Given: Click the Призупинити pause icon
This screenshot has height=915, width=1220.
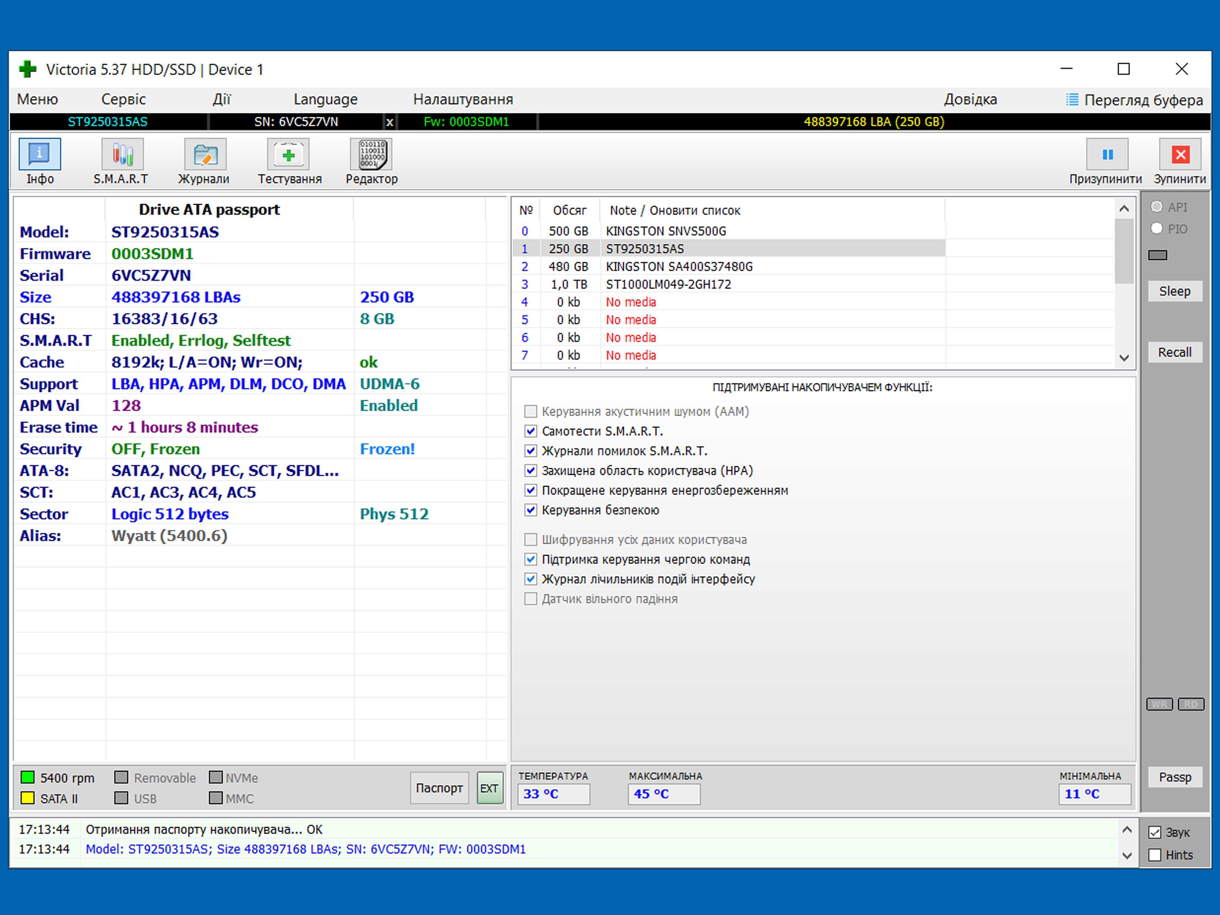Looking at the screenshot, I should (1107, 154).
